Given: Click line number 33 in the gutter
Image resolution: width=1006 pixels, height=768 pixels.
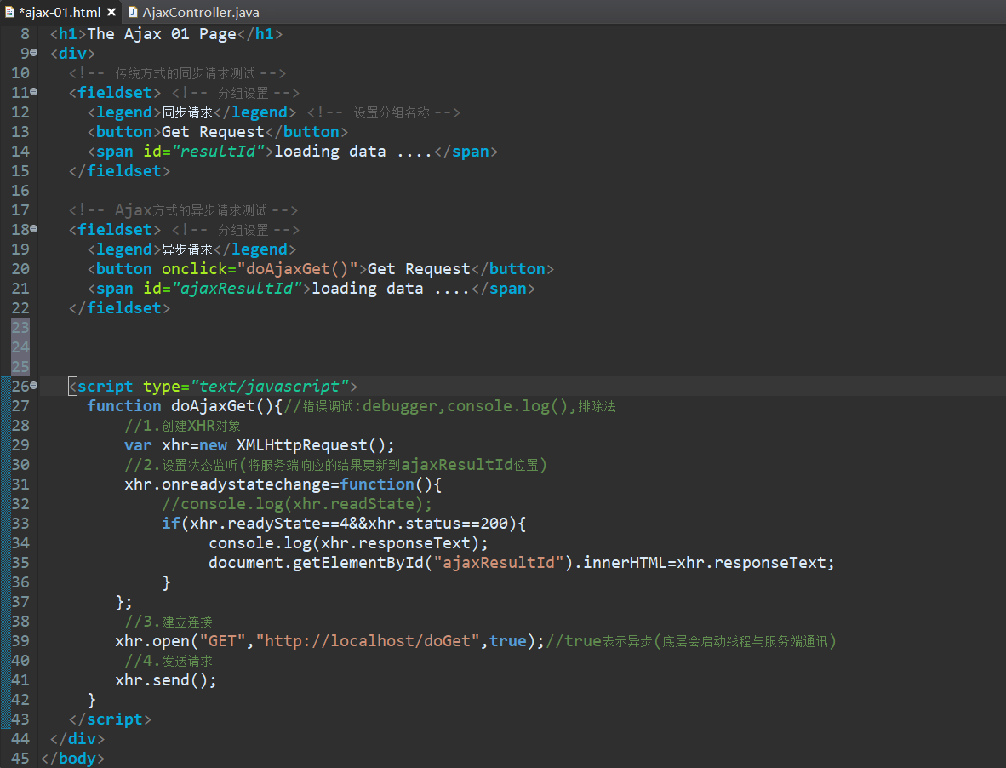Looking at the screenshot, I should (20, 523).
